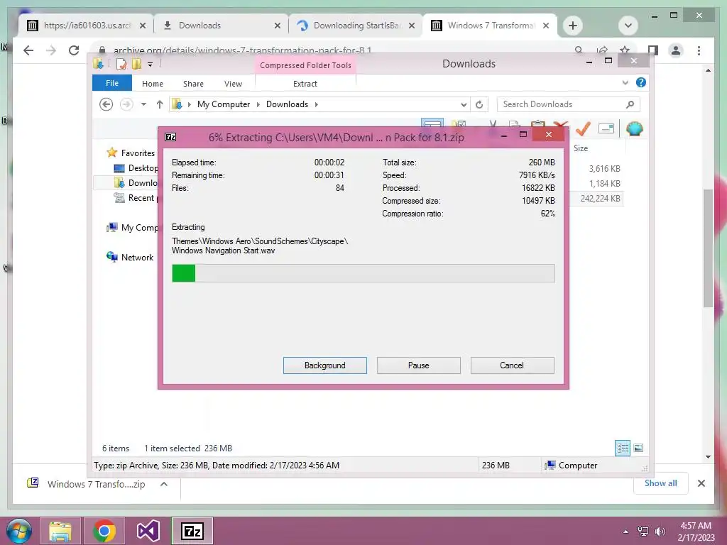
Task: Close the Windows 7 Transformation Chrome tab
Action: pos(546,26)
